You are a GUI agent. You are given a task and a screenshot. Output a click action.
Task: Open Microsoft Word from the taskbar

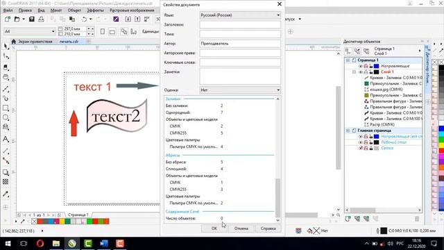(x=104, y=244)
